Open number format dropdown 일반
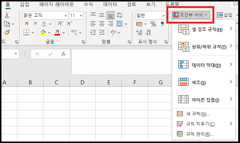 tap(164, 16)
